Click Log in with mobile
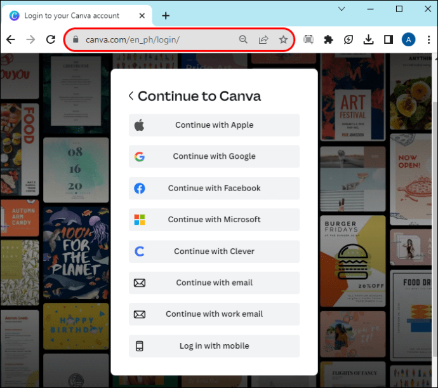 (215, 346)
